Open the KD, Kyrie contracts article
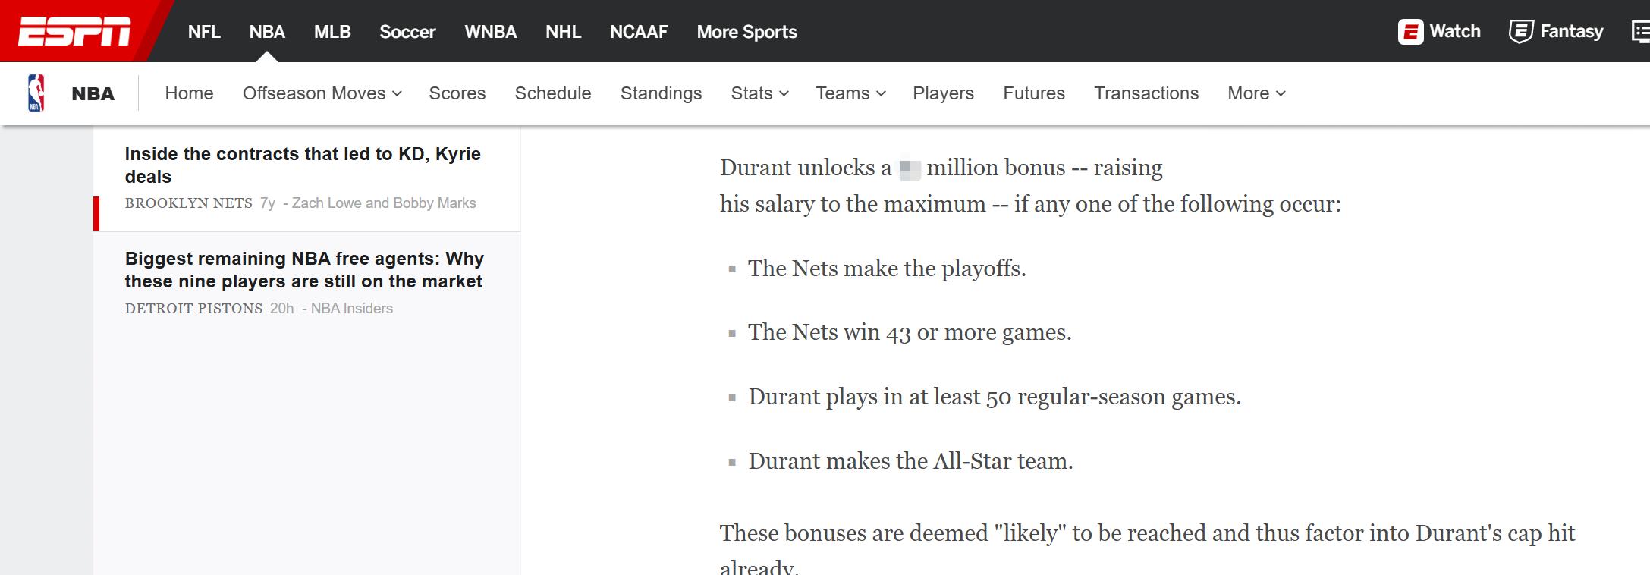Image resolution: width=1650 pixels, height=575 pixels. tap(303, 165)
